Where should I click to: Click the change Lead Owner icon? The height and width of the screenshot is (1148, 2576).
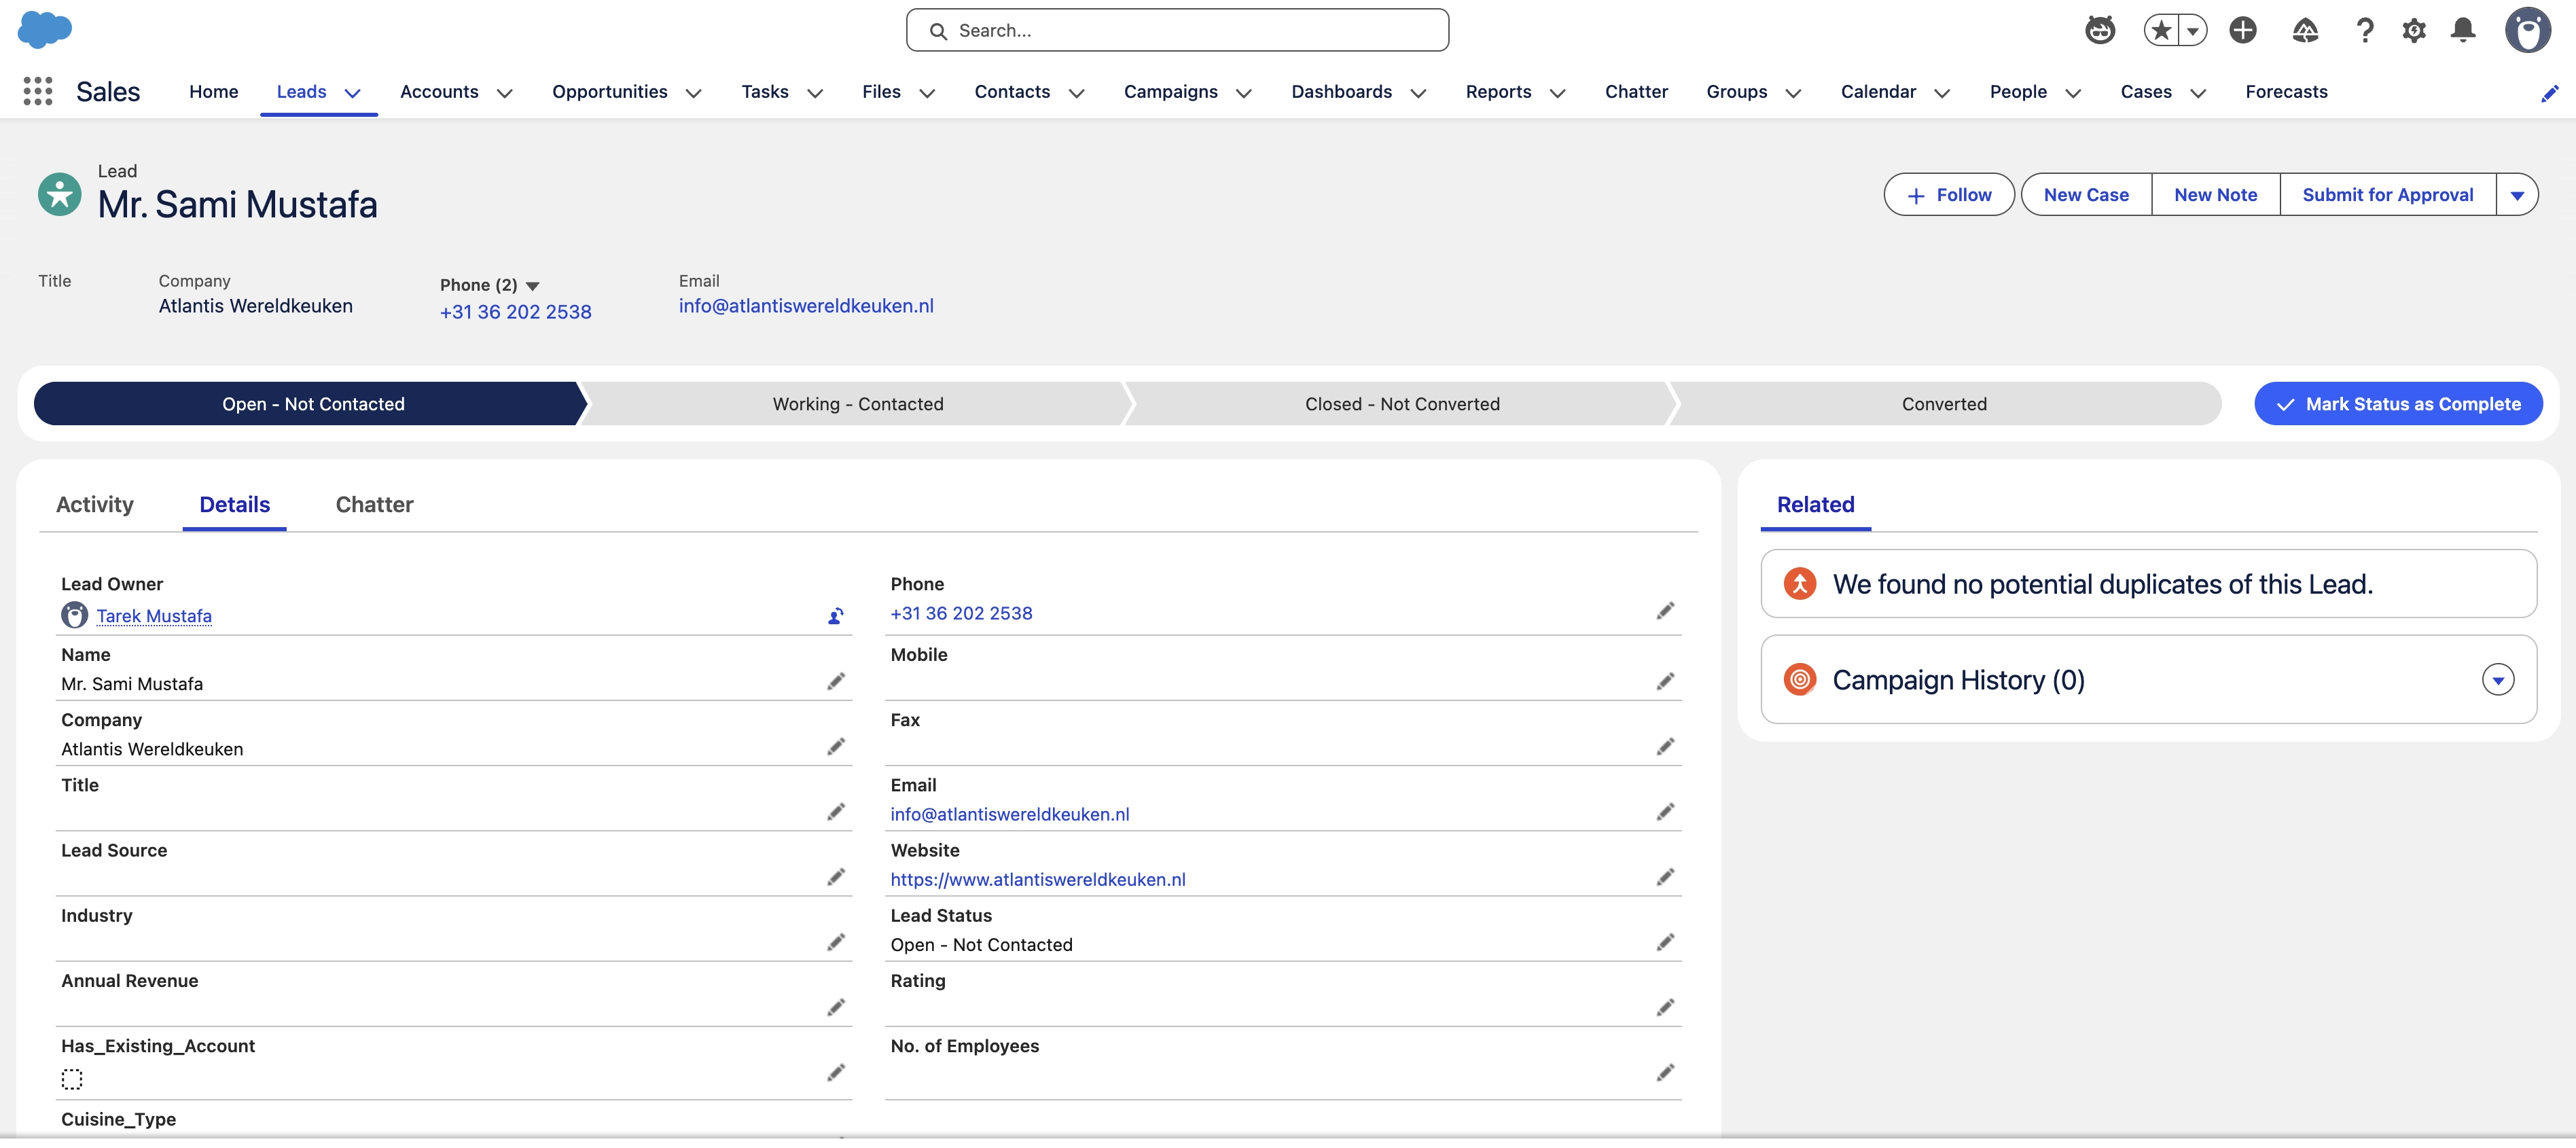(835, 616)
